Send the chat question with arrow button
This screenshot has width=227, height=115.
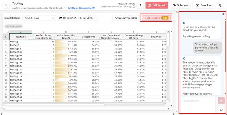(221, 101)
